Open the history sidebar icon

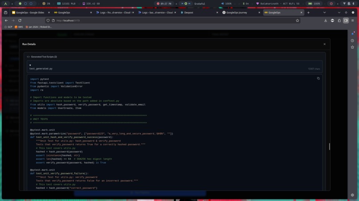point(352,41)
